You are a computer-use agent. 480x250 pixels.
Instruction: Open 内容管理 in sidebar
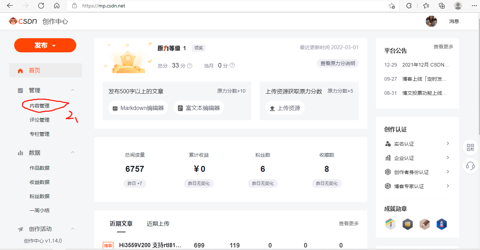(39, 106)
